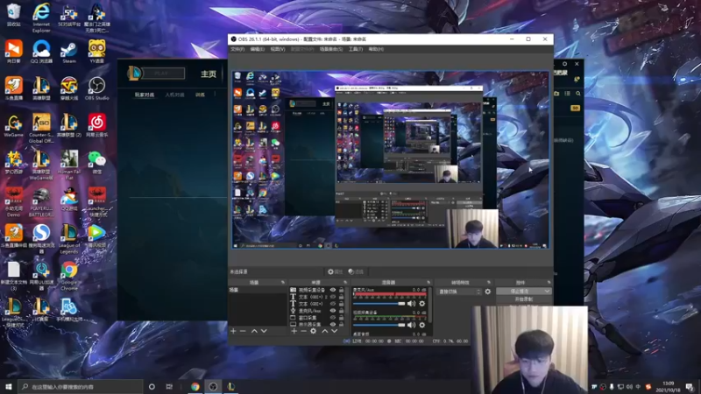Open Task View from the taskbar
The width and height of the screenshot is (701, 394).
tap(169, 386)
